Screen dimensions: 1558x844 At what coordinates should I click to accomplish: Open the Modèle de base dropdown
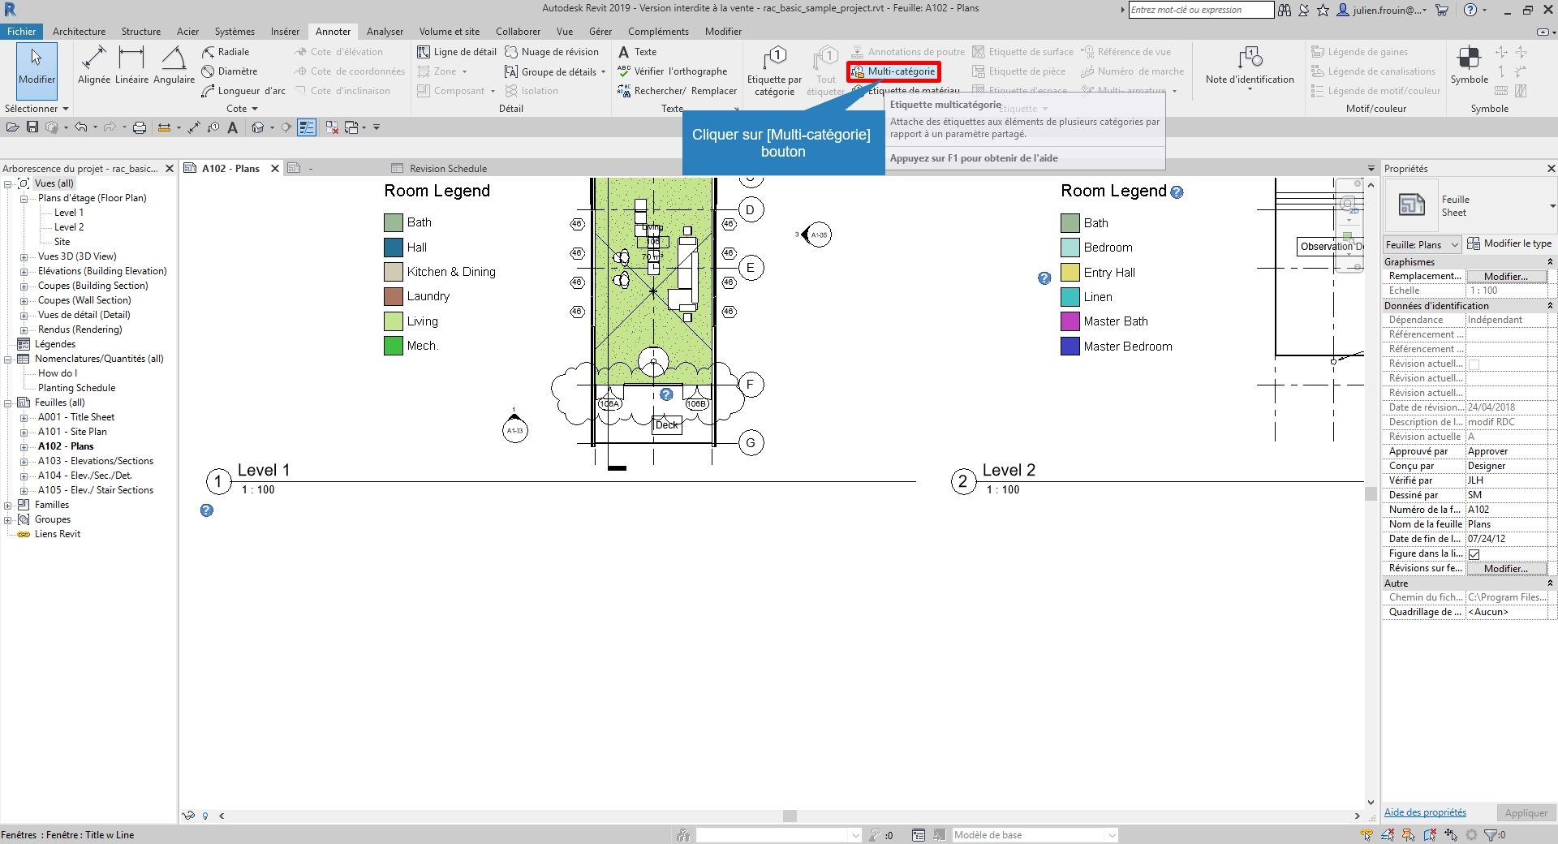[1035, 835]
